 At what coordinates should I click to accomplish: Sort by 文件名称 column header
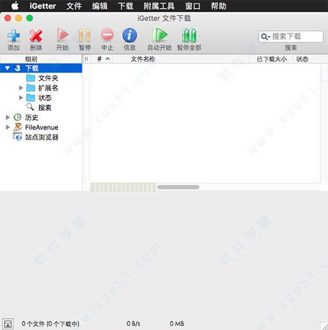pos(143,59)
